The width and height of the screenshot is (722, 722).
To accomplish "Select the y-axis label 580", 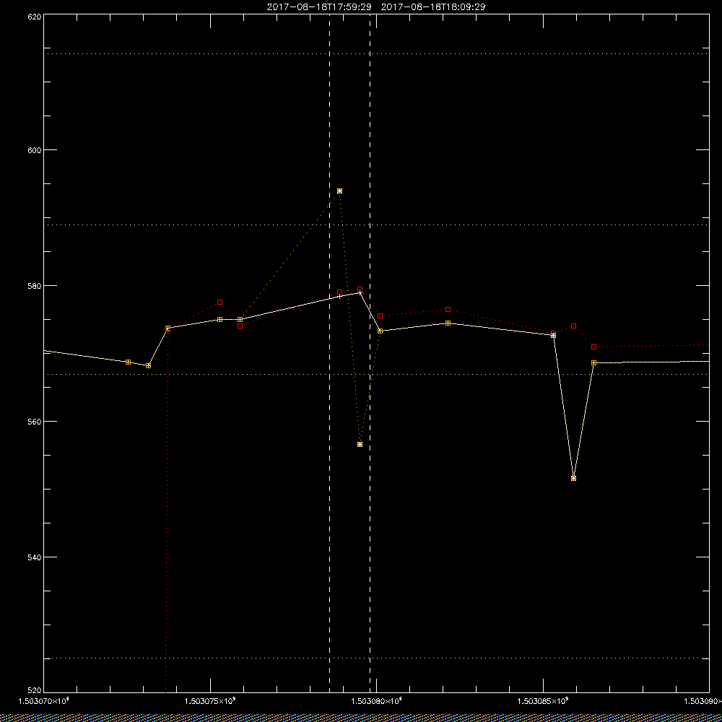I will [35, 285].
